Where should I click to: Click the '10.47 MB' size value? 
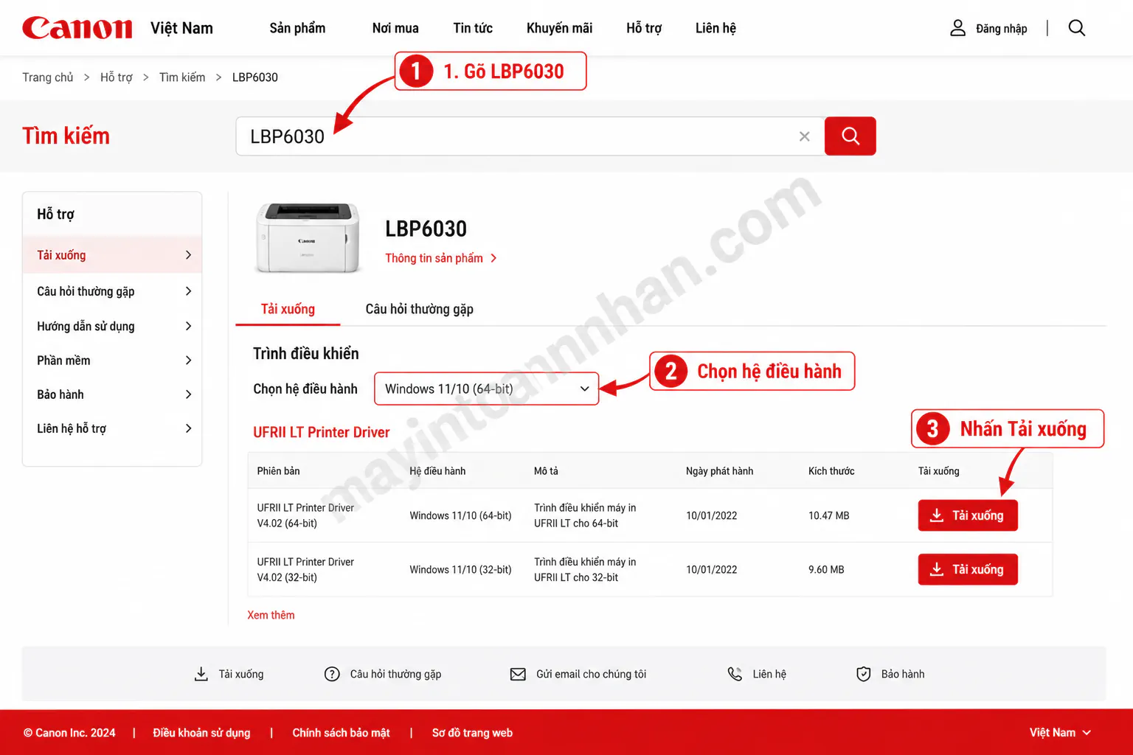pos(828,515)
